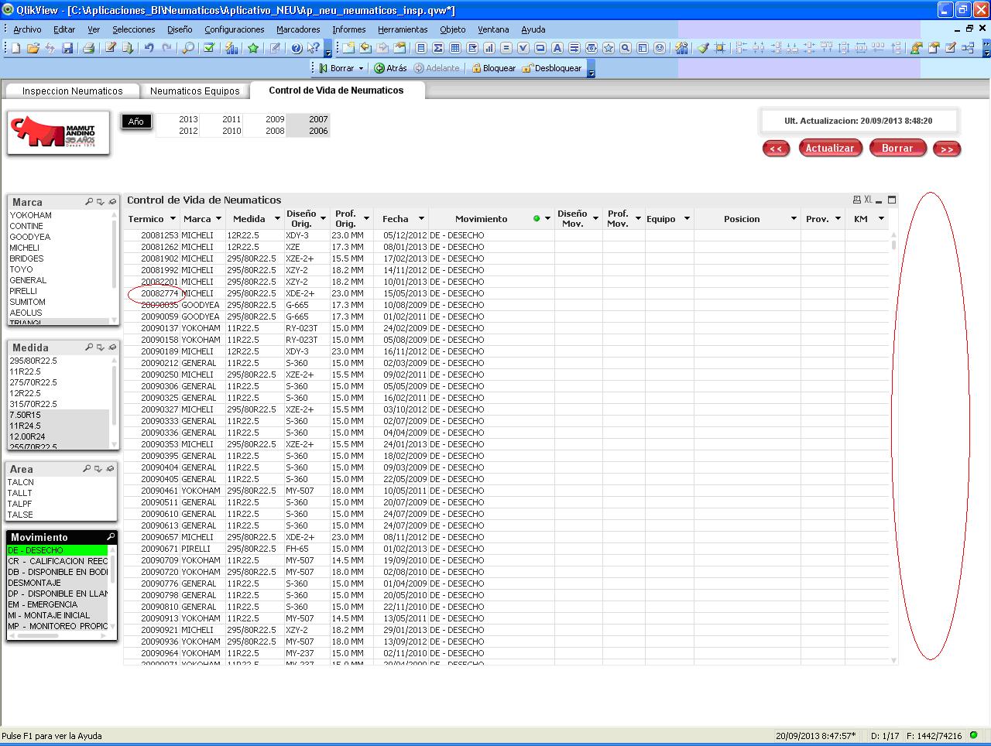Click the New document toolbar icon

15,48
